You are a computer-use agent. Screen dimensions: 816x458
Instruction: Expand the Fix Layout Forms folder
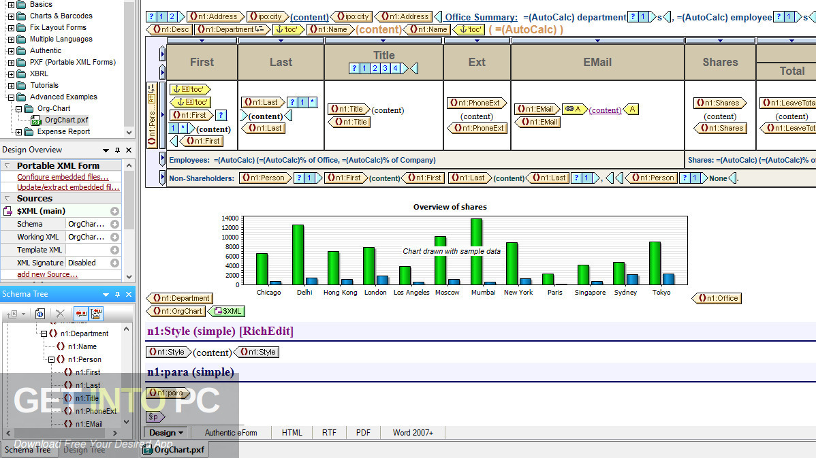pyautogui.click(x=11, y=27)
